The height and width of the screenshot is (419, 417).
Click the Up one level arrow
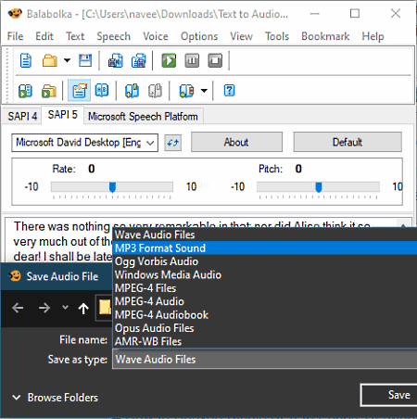tap(83, 308)
